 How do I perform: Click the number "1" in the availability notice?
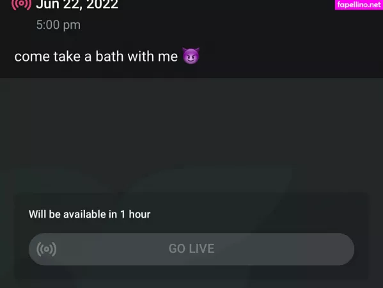pyautogui.click(x=123, y=214)
